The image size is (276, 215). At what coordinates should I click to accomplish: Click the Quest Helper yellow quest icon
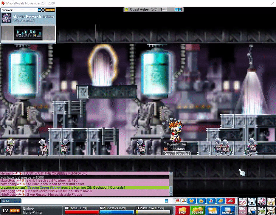tap(126, 10)
